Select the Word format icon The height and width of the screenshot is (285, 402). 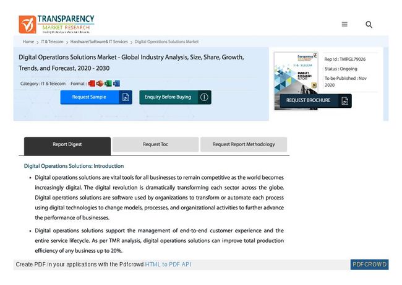[116, 84]
